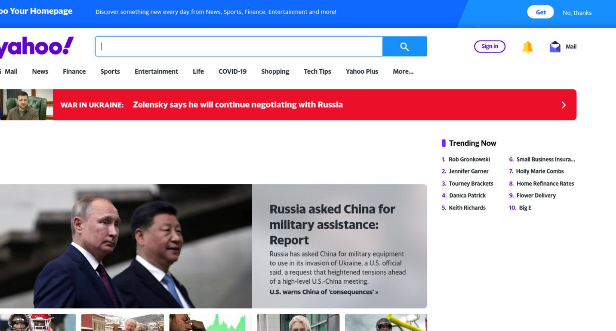This screenshot has height=331, width=616.
Task: Navigate to Sports
Action: click(x=110, y=71)
